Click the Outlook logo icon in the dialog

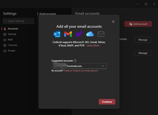click(x=57, y=34)
